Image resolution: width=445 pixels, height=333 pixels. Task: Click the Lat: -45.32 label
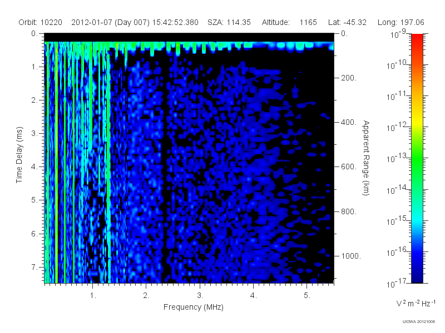click(347, 22)
